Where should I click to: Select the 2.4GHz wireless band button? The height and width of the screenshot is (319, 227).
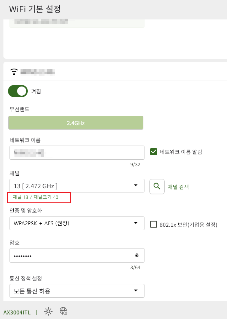(76, 123)
